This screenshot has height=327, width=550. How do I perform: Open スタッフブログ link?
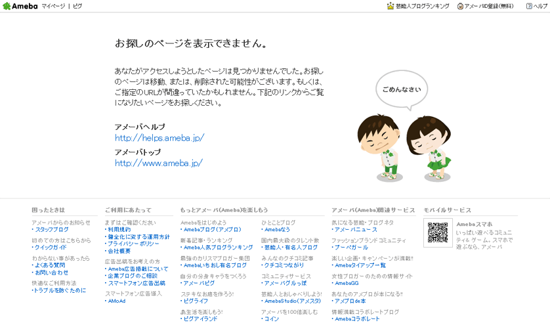point(52,229)
